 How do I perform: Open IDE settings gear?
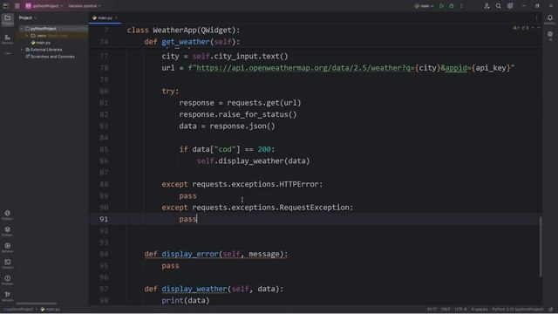click(x=510, y=6)
